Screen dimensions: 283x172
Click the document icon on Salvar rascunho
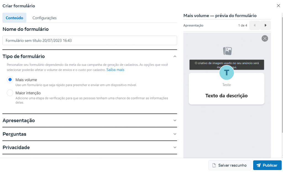click(x=214, y=165)
